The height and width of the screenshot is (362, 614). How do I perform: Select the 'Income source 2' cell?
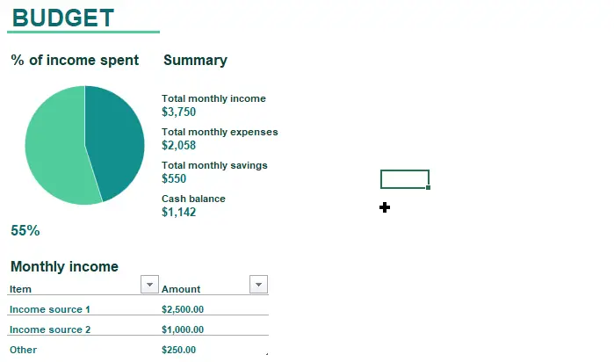coord(50,329)
